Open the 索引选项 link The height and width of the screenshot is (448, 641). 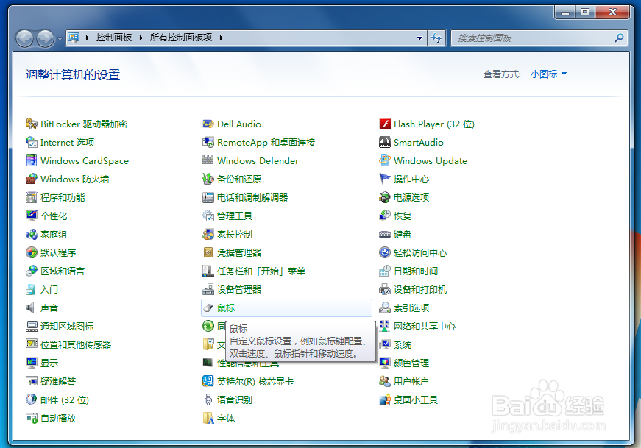411,307
